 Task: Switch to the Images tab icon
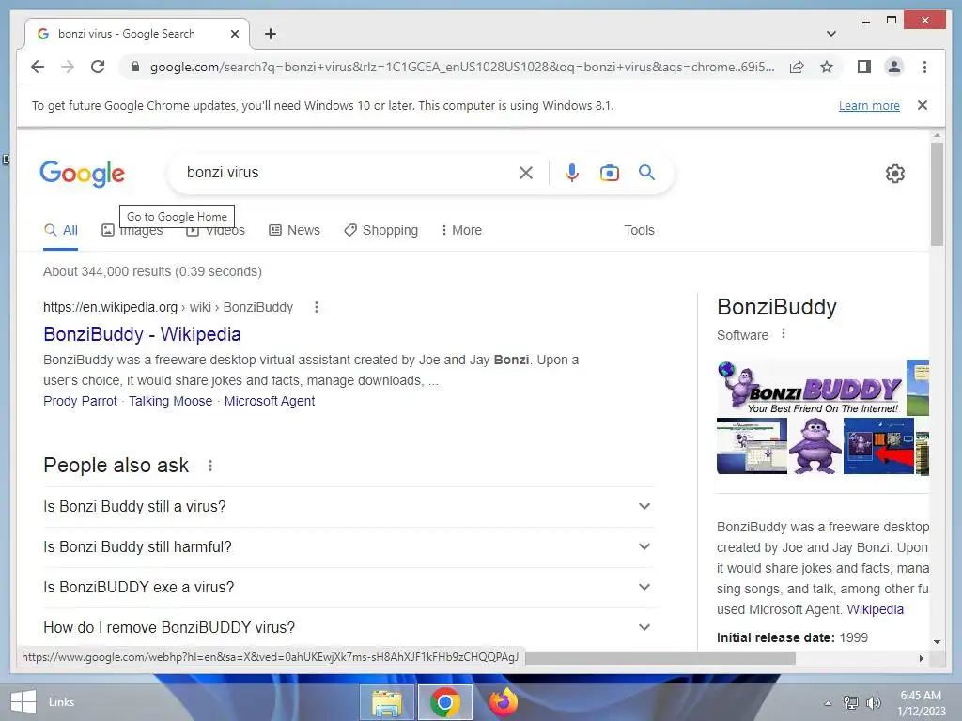pos(108,231)
